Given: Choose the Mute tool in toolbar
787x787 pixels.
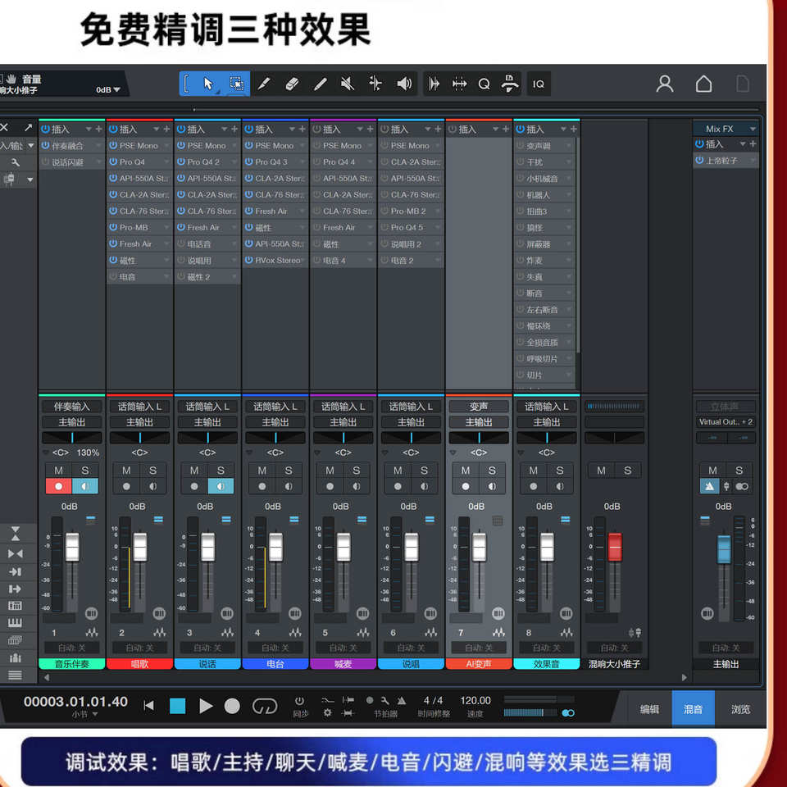Looking at the screenshot, I should coord(348,84).
